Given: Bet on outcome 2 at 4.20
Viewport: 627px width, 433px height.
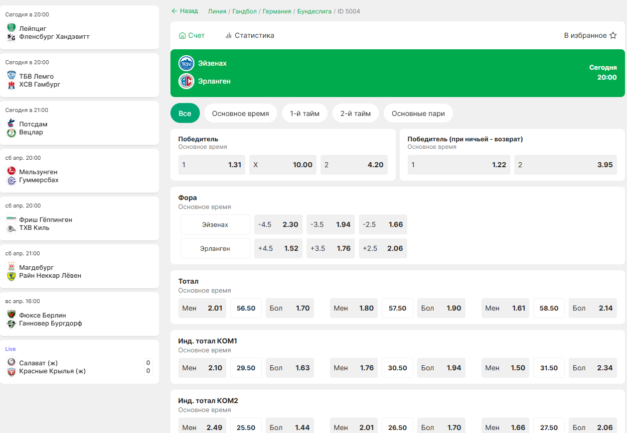Looking at the screenshot, I should [x=354, y=165].
